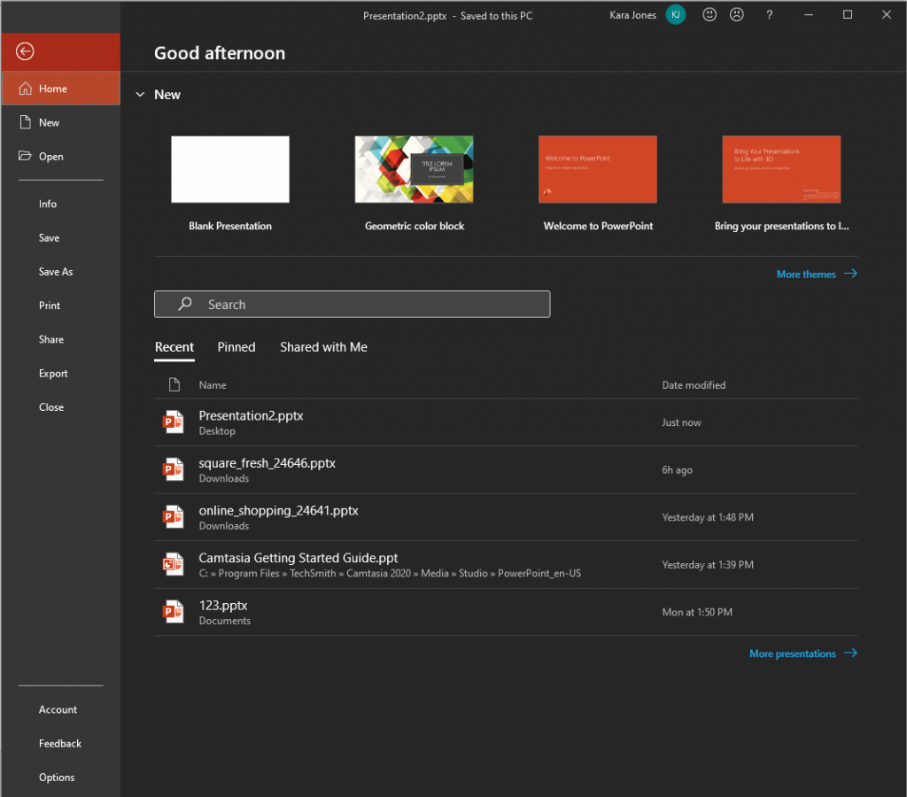This screenshot has width=907, height=797.
Task: Click the 'Yesterday at 1:48 PM' entry
Action: 708,518
